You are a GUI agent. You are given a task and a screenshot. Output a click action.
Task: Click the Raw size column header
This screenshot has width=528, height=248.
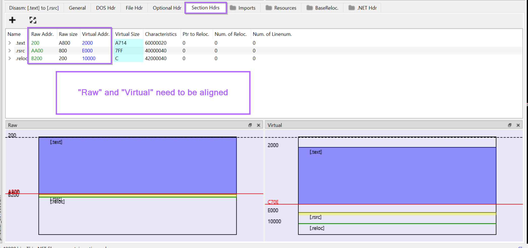tap(68, 34)
